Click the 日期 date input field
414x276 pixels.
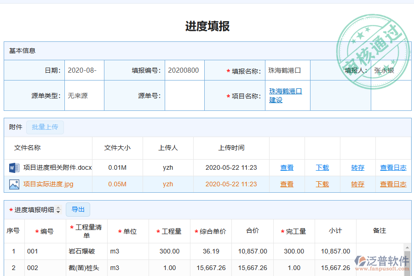point(84,70)
